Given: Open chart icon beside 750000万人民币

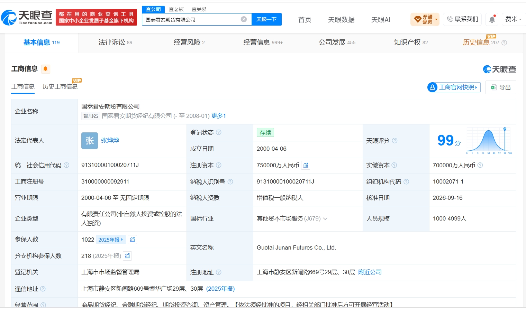Looking at the screenshot, I should 306,165.
